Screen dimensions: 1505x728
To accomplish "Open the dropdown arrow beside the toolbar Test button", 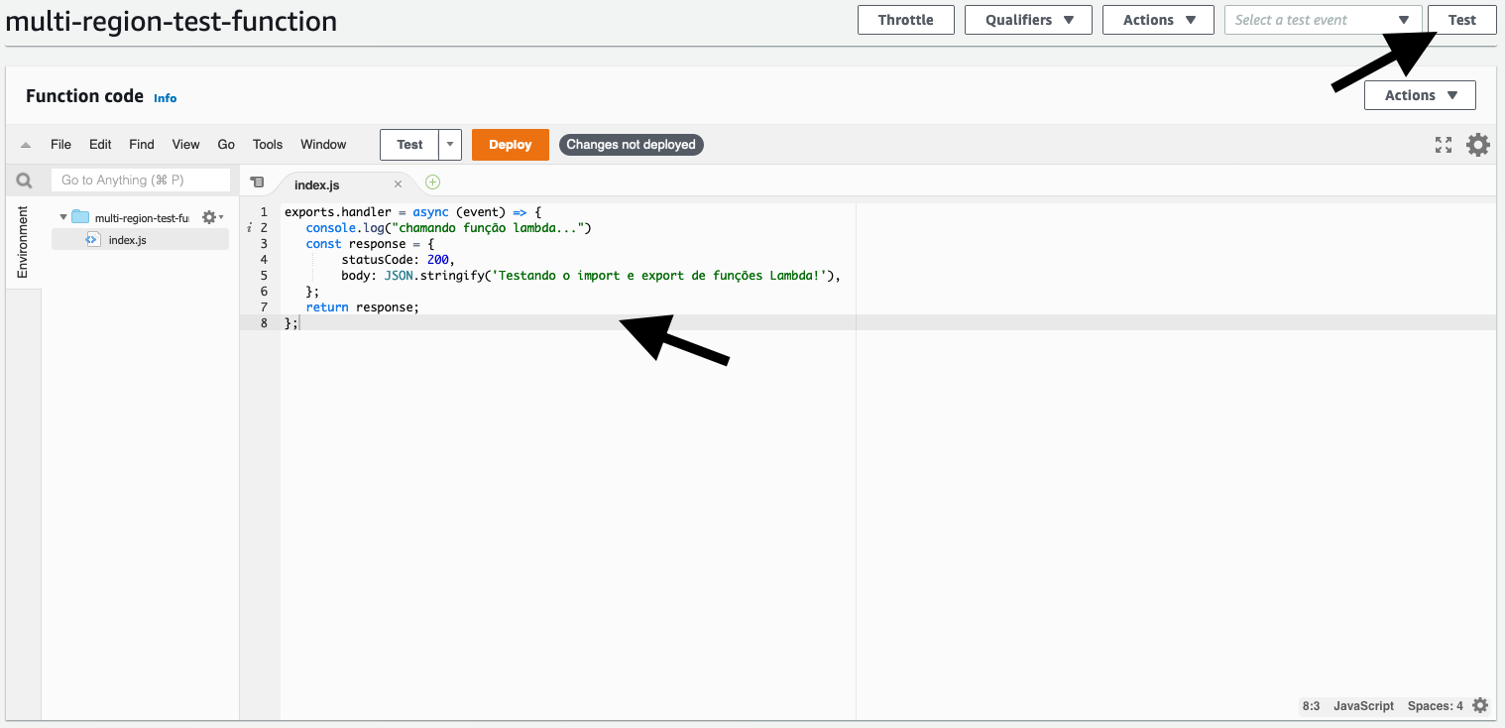I will point(451,145).
